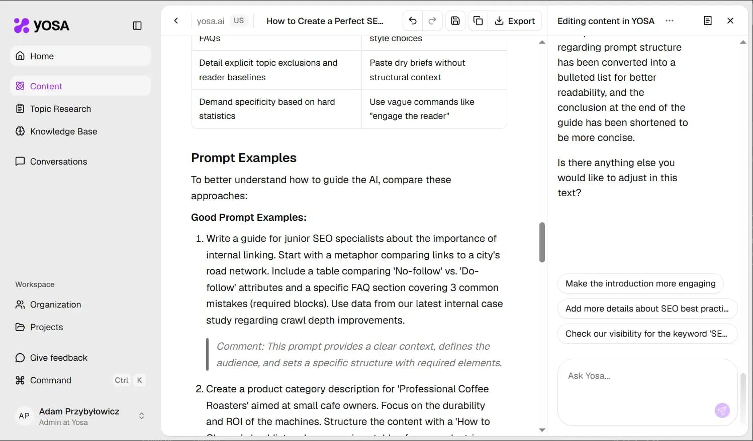Click Give feedback
This screenshot has width=753, height=441.
(x=80, y=358)
